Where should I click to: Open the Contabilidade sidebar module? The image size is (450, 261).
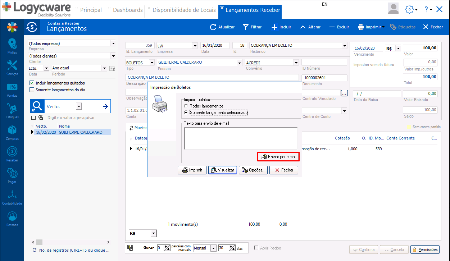tap(12, 197)
